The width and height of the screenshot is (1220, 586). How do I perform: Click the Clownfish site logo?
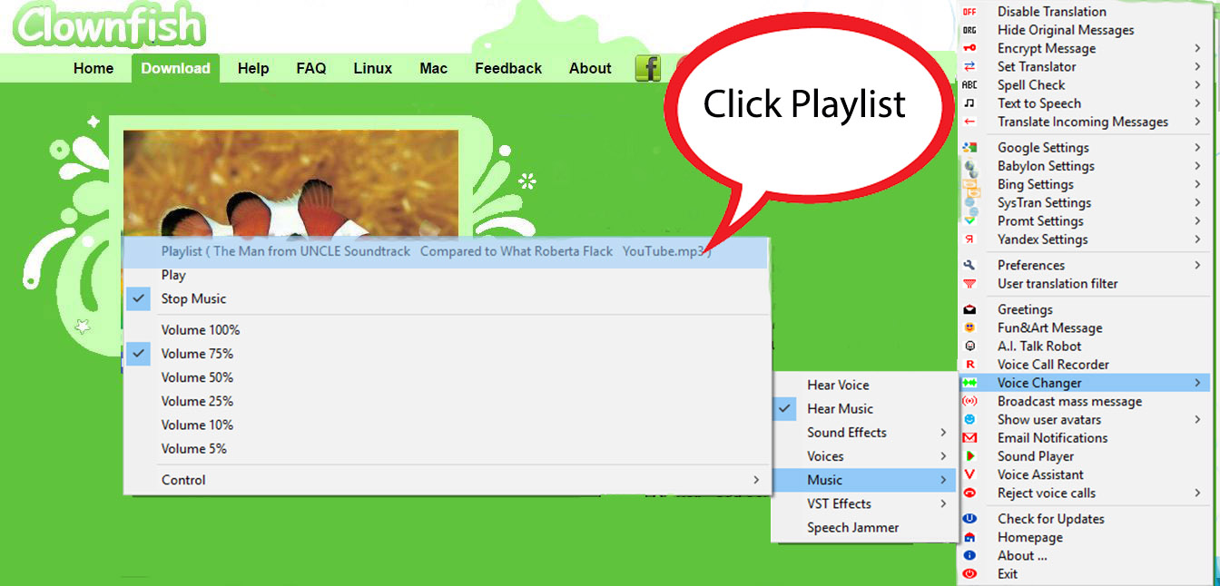coord(110,25)
